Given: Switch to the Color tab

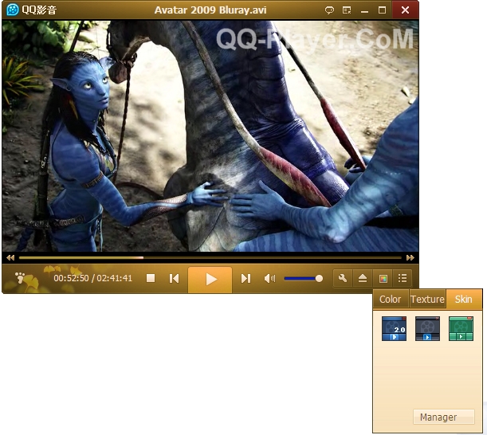Looking at the screenshot, I should tap(390, 299).
